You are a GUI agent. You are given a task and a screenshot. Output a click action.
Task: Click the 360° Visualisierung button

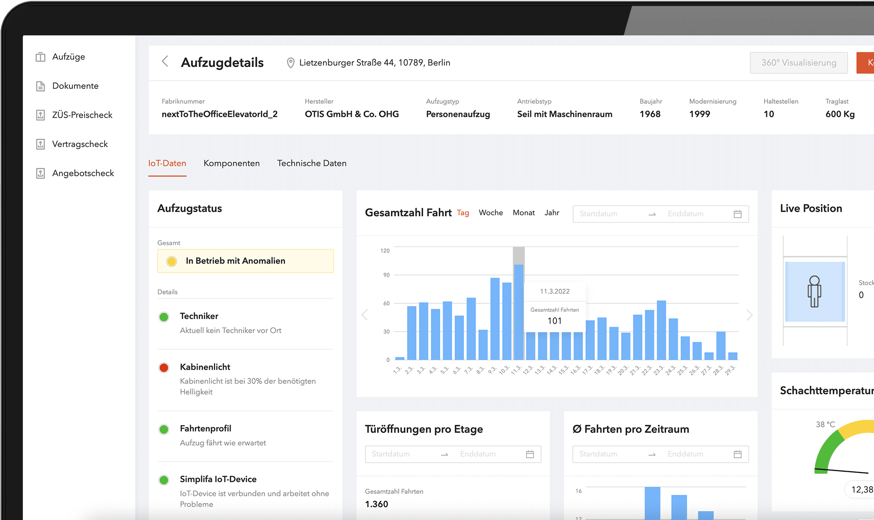click(x=799, y=63)
